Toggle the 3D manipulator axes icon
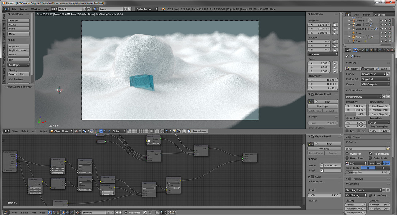Screen dimensions: 397x215 tap(97, 131)
